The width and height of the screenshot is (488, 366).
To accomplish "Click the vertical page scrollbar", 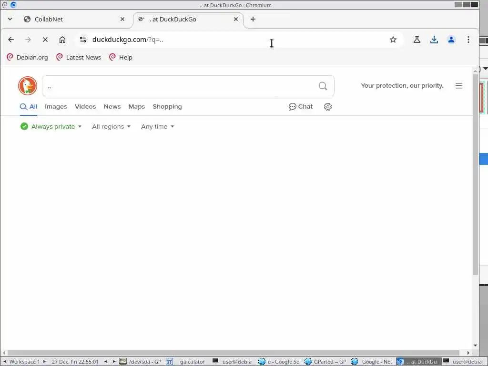I will pyautogui.click(x=475, y=174).
